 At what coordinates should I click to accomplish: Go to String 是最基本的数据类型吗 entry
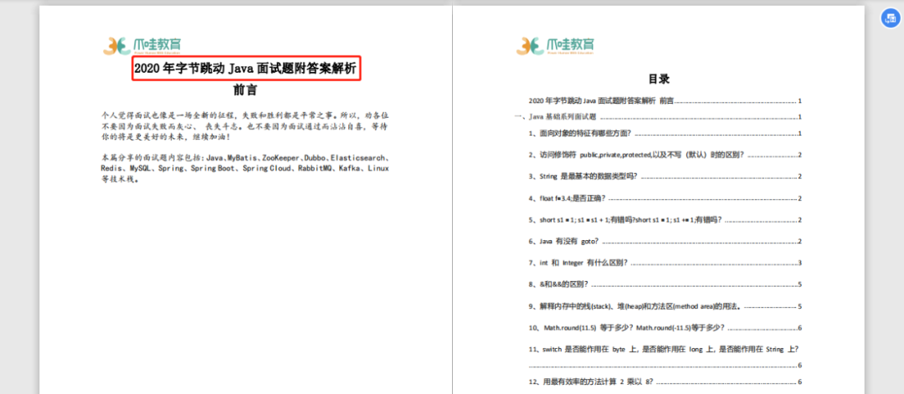click(x=665, y=177)
